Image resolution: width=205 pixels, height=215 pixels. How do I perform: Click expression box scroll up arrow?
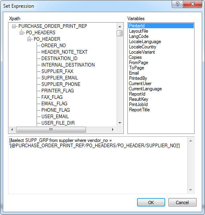point(191,141)
